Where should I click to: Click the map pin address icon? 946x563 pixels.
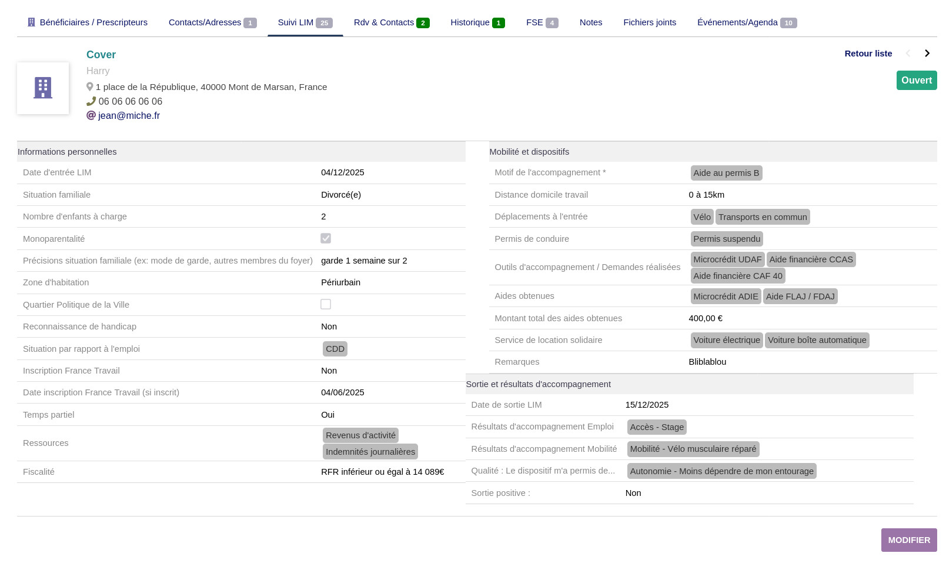pyautogui.click(x=90, y=87)
